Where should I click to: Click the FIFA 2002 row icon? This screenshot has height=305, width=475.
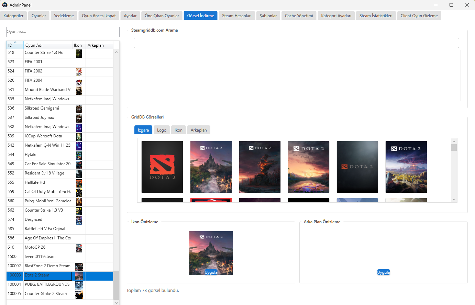click(x=79, y=72)
